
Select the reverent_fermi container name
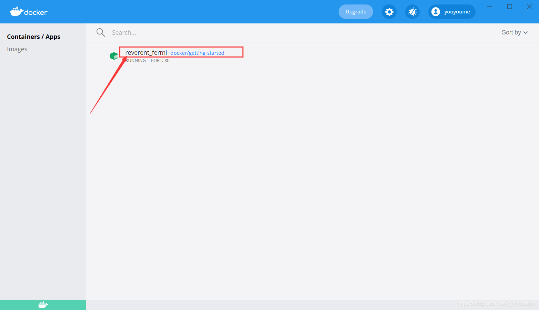146,52
